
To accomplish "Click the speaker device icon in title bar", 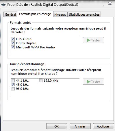I will (x=3, y=5).
